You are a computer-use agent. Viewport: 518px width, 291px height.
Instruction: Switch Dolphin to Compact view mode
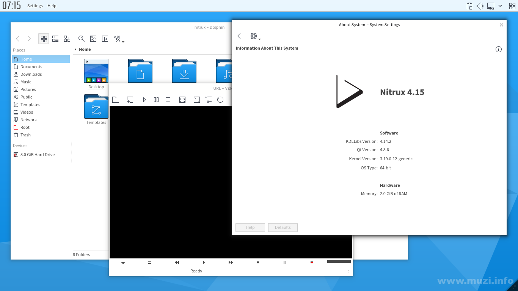tap(55, 39)
